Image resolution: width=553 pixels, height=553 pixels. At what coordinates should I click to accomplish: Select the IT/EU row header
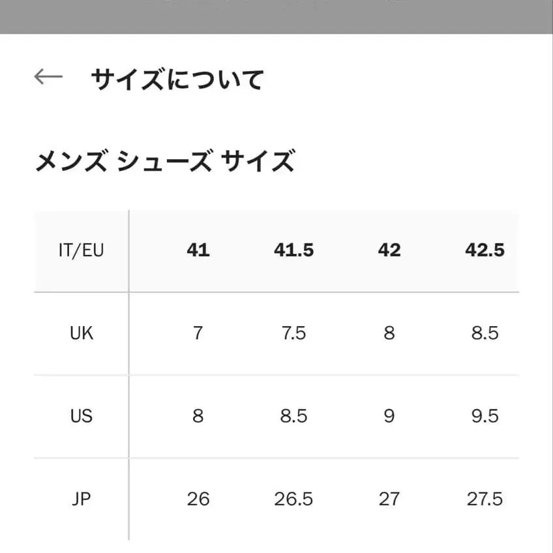80,250
